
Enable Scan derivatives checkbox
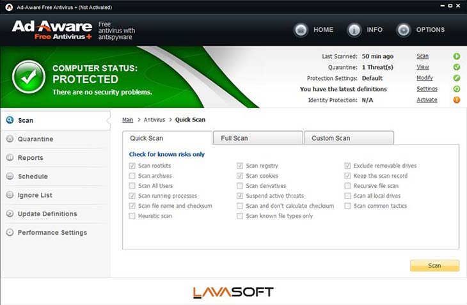pos(240,185)
